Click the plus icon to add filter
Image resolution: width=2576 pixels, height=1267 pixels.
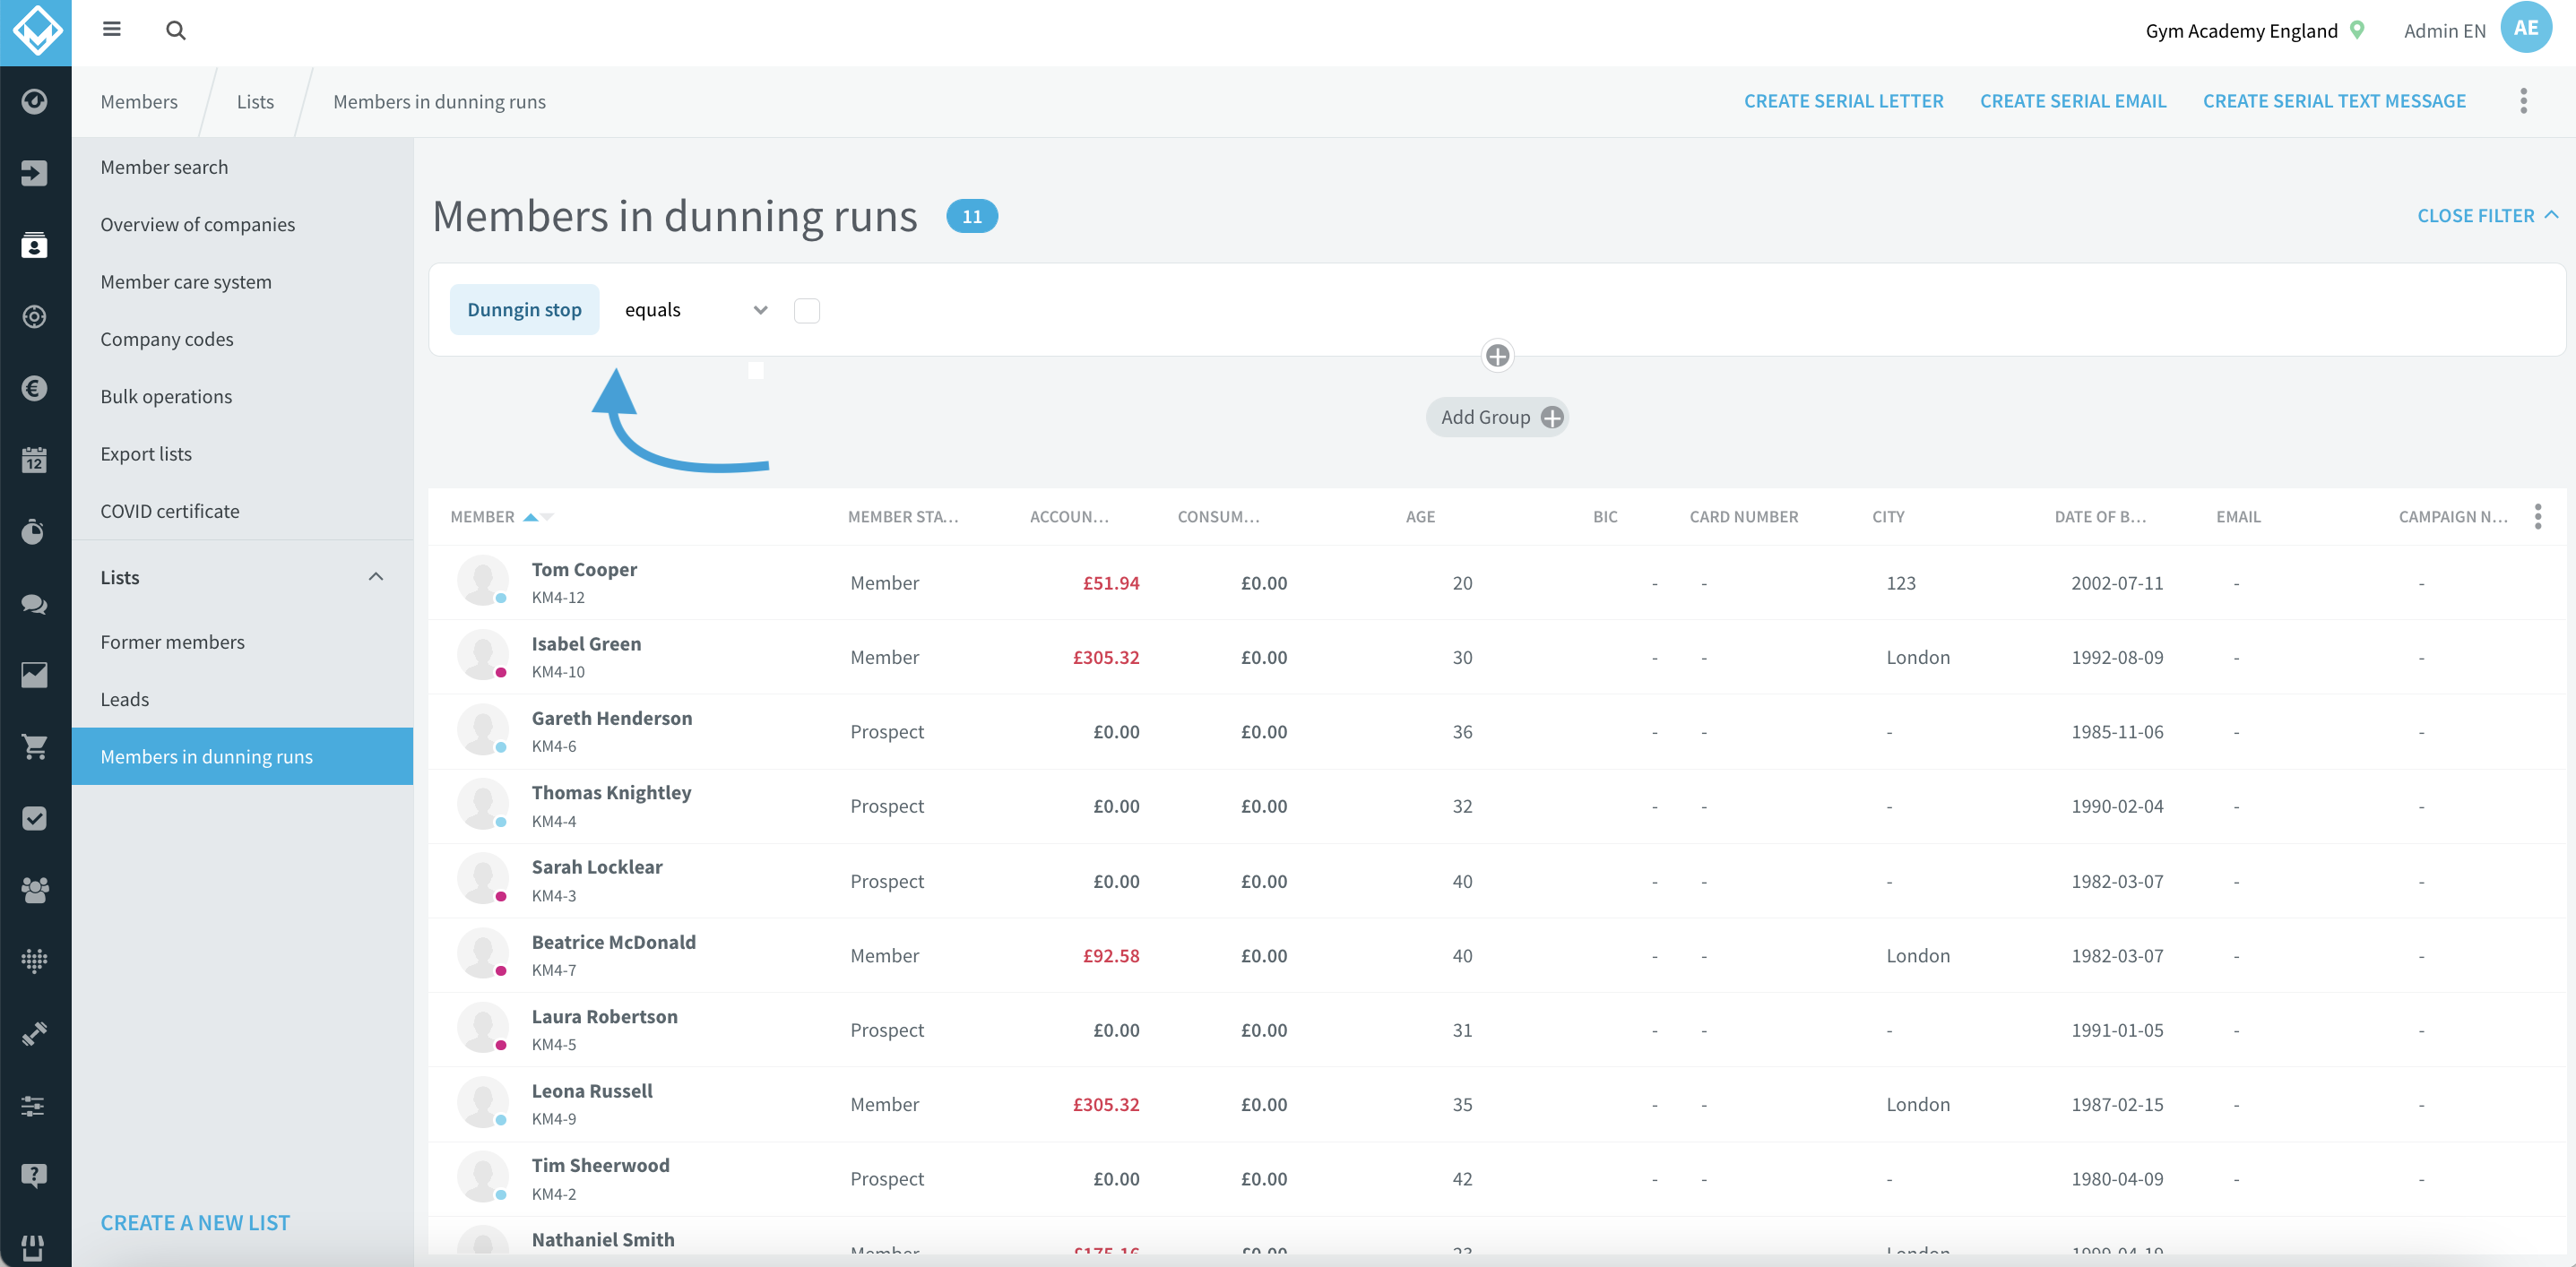[x=1497, y=355]
